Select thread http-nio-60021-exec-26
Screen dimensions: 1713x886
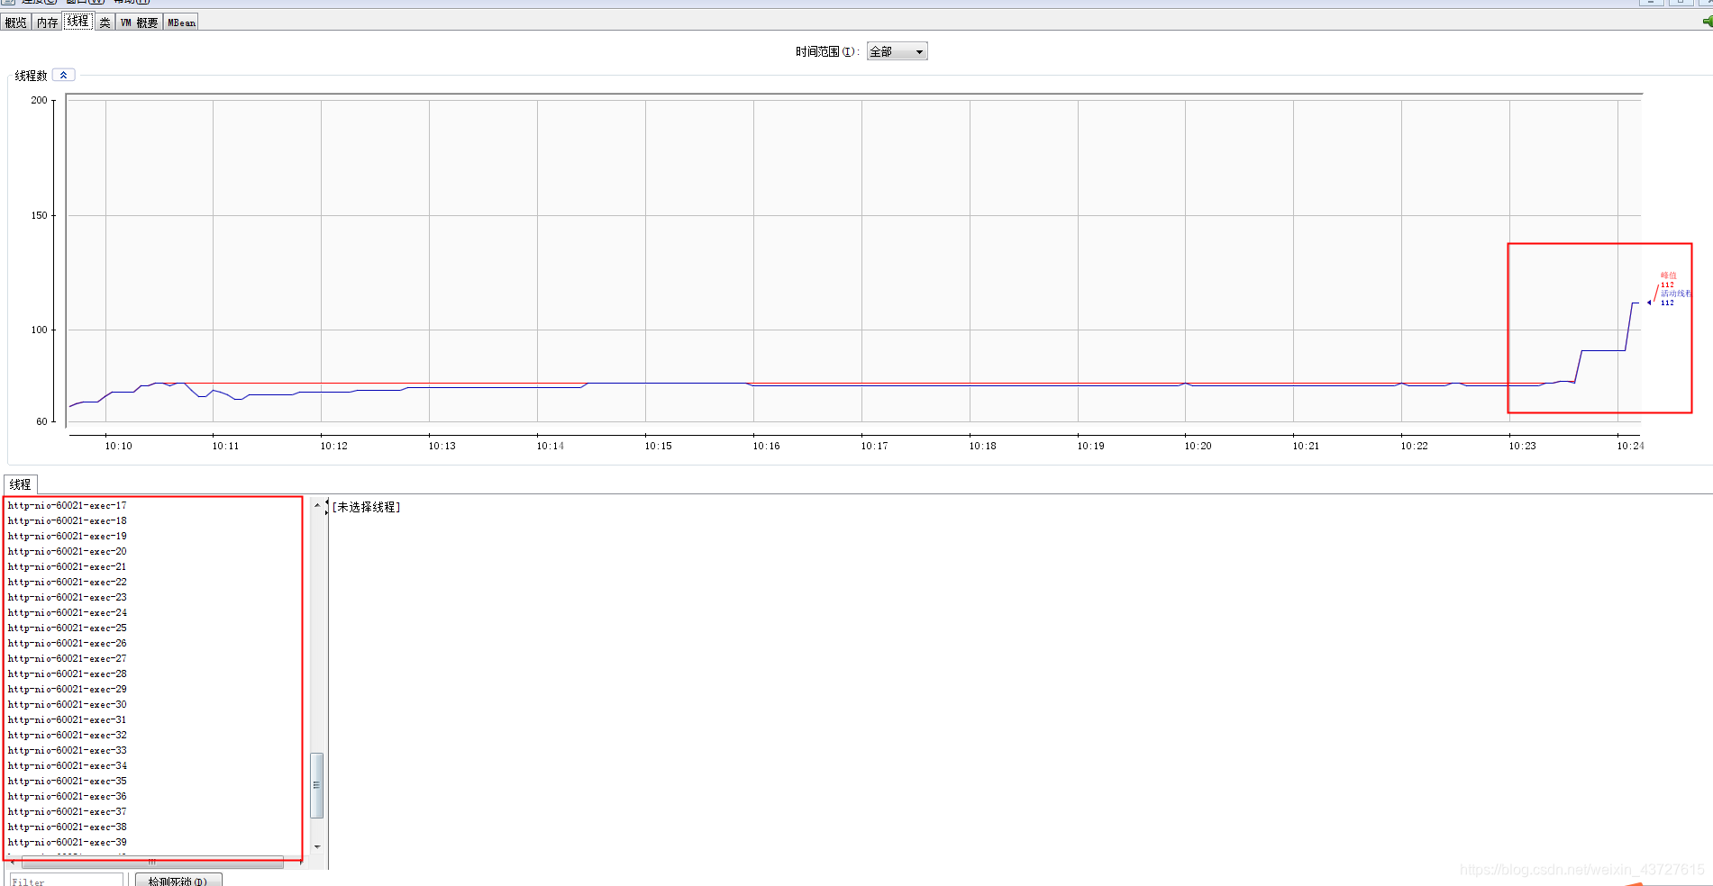pos(68,643)
